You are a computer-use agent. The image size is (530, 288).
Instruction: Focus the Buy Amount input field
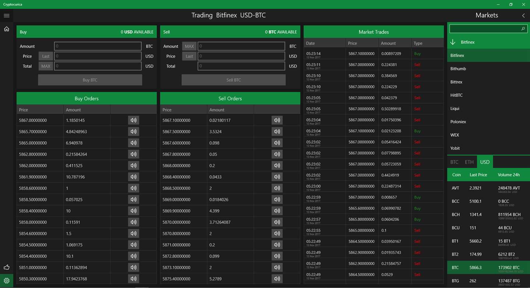coord(98,46)
